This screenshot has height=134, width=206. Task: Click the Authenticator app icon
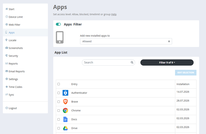click(x=65, y=93)
